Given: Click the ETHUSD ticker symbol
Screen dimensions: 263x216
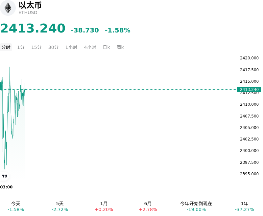Looking at the screenshot, I should click(x=28, y=12).
